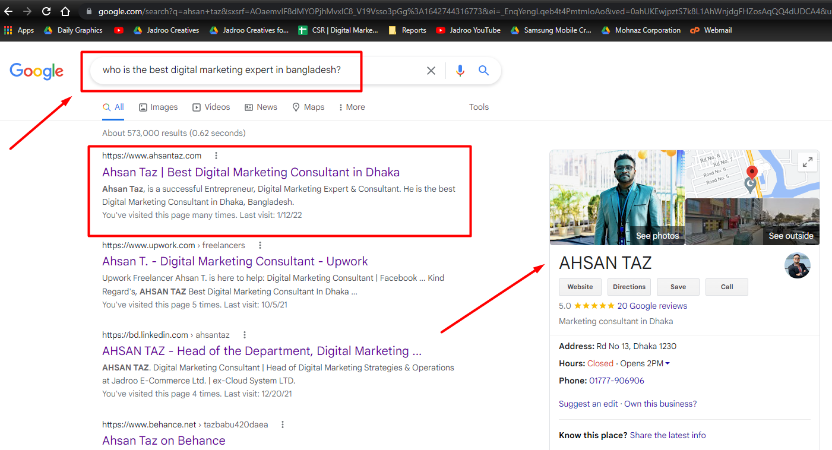Viewport: 832px width, 450px height.
Task: Click Suggest an edit link
Action: point(589,404)
